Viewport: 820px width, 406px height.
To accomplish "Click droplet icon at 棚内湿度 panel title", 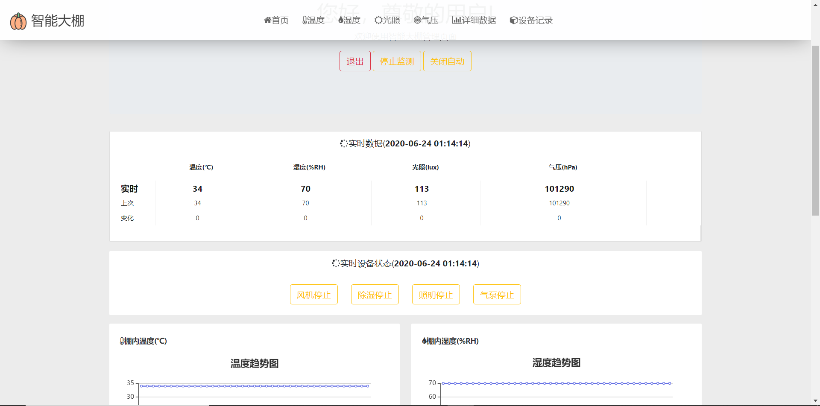I will (x=424, y=341).
